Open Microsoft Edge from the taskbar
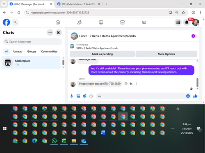 34,141
